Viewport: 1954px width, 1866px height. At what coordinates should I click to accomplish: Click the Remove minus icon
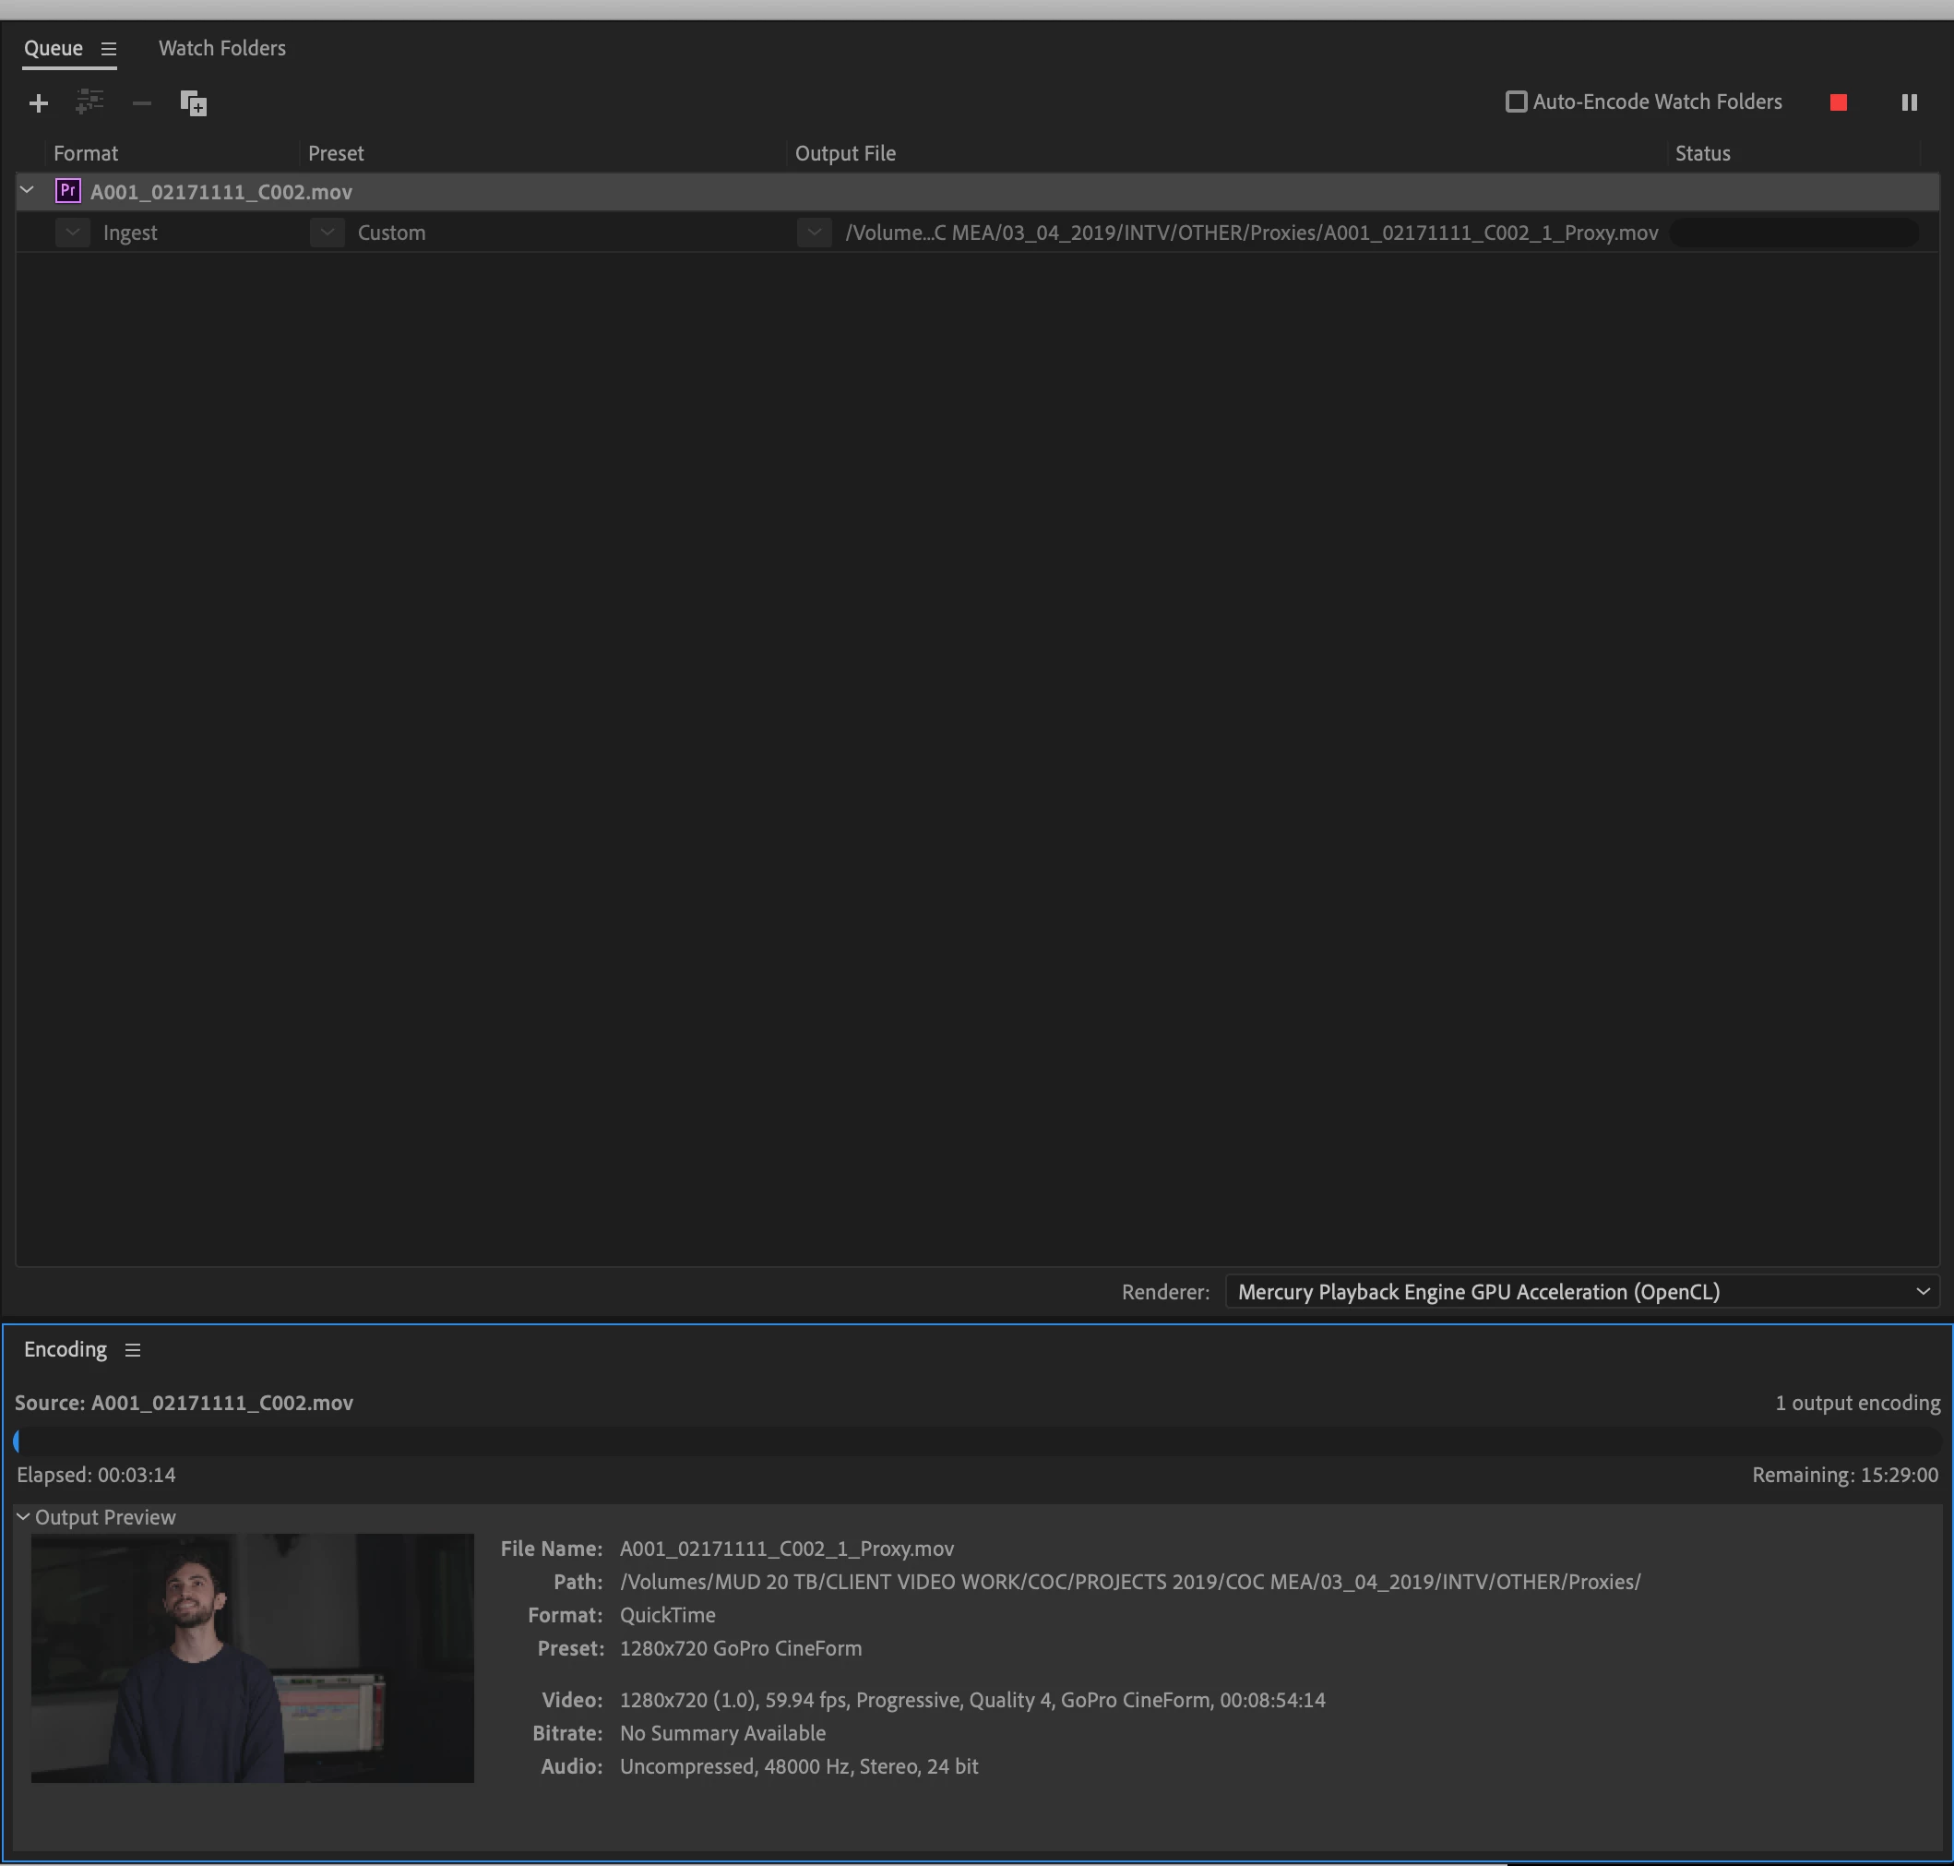tap(141, 103)
